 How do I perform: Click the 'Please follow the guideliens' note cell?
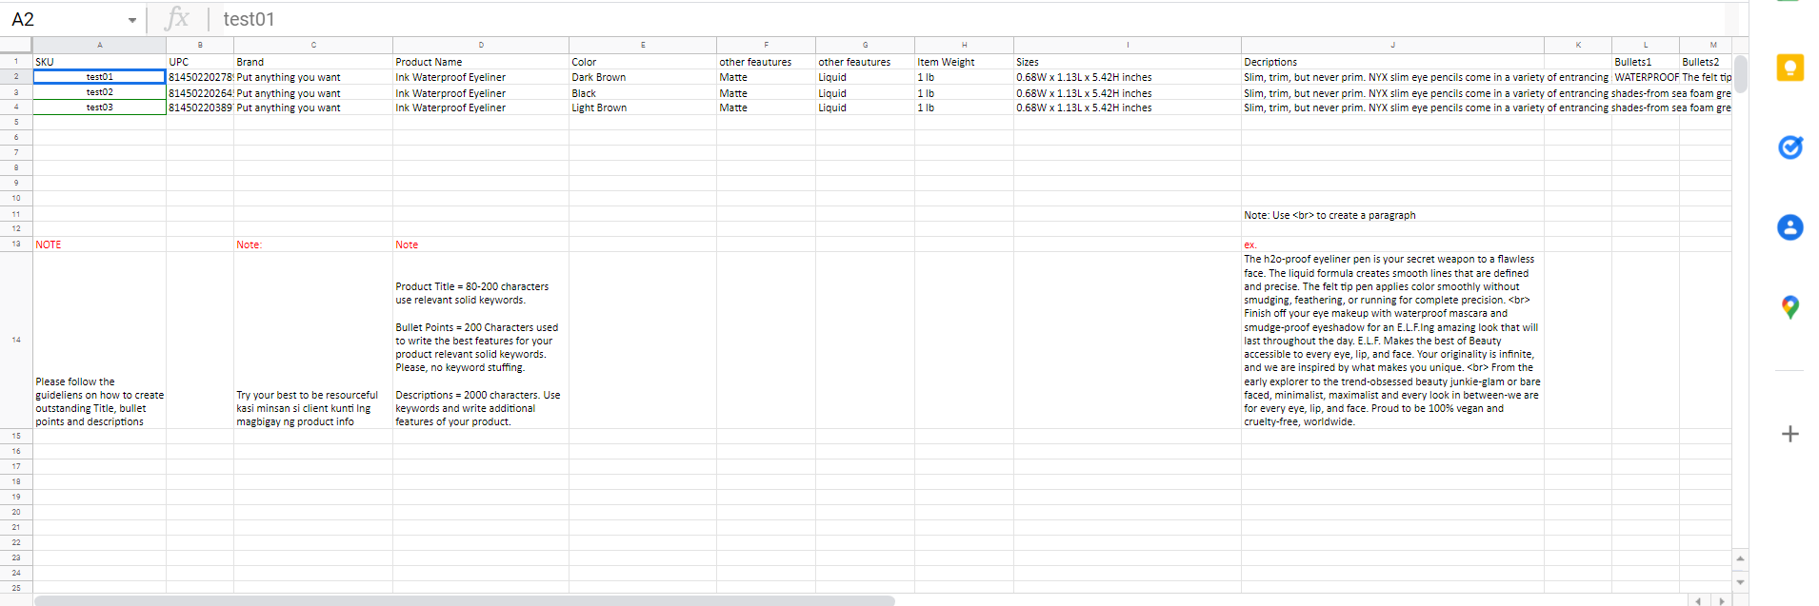click(100, 341)
